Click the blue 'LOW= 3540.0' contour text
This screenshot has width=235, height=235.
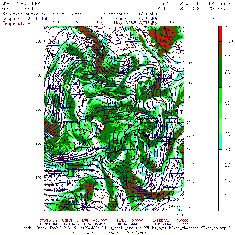coord(94,224)
